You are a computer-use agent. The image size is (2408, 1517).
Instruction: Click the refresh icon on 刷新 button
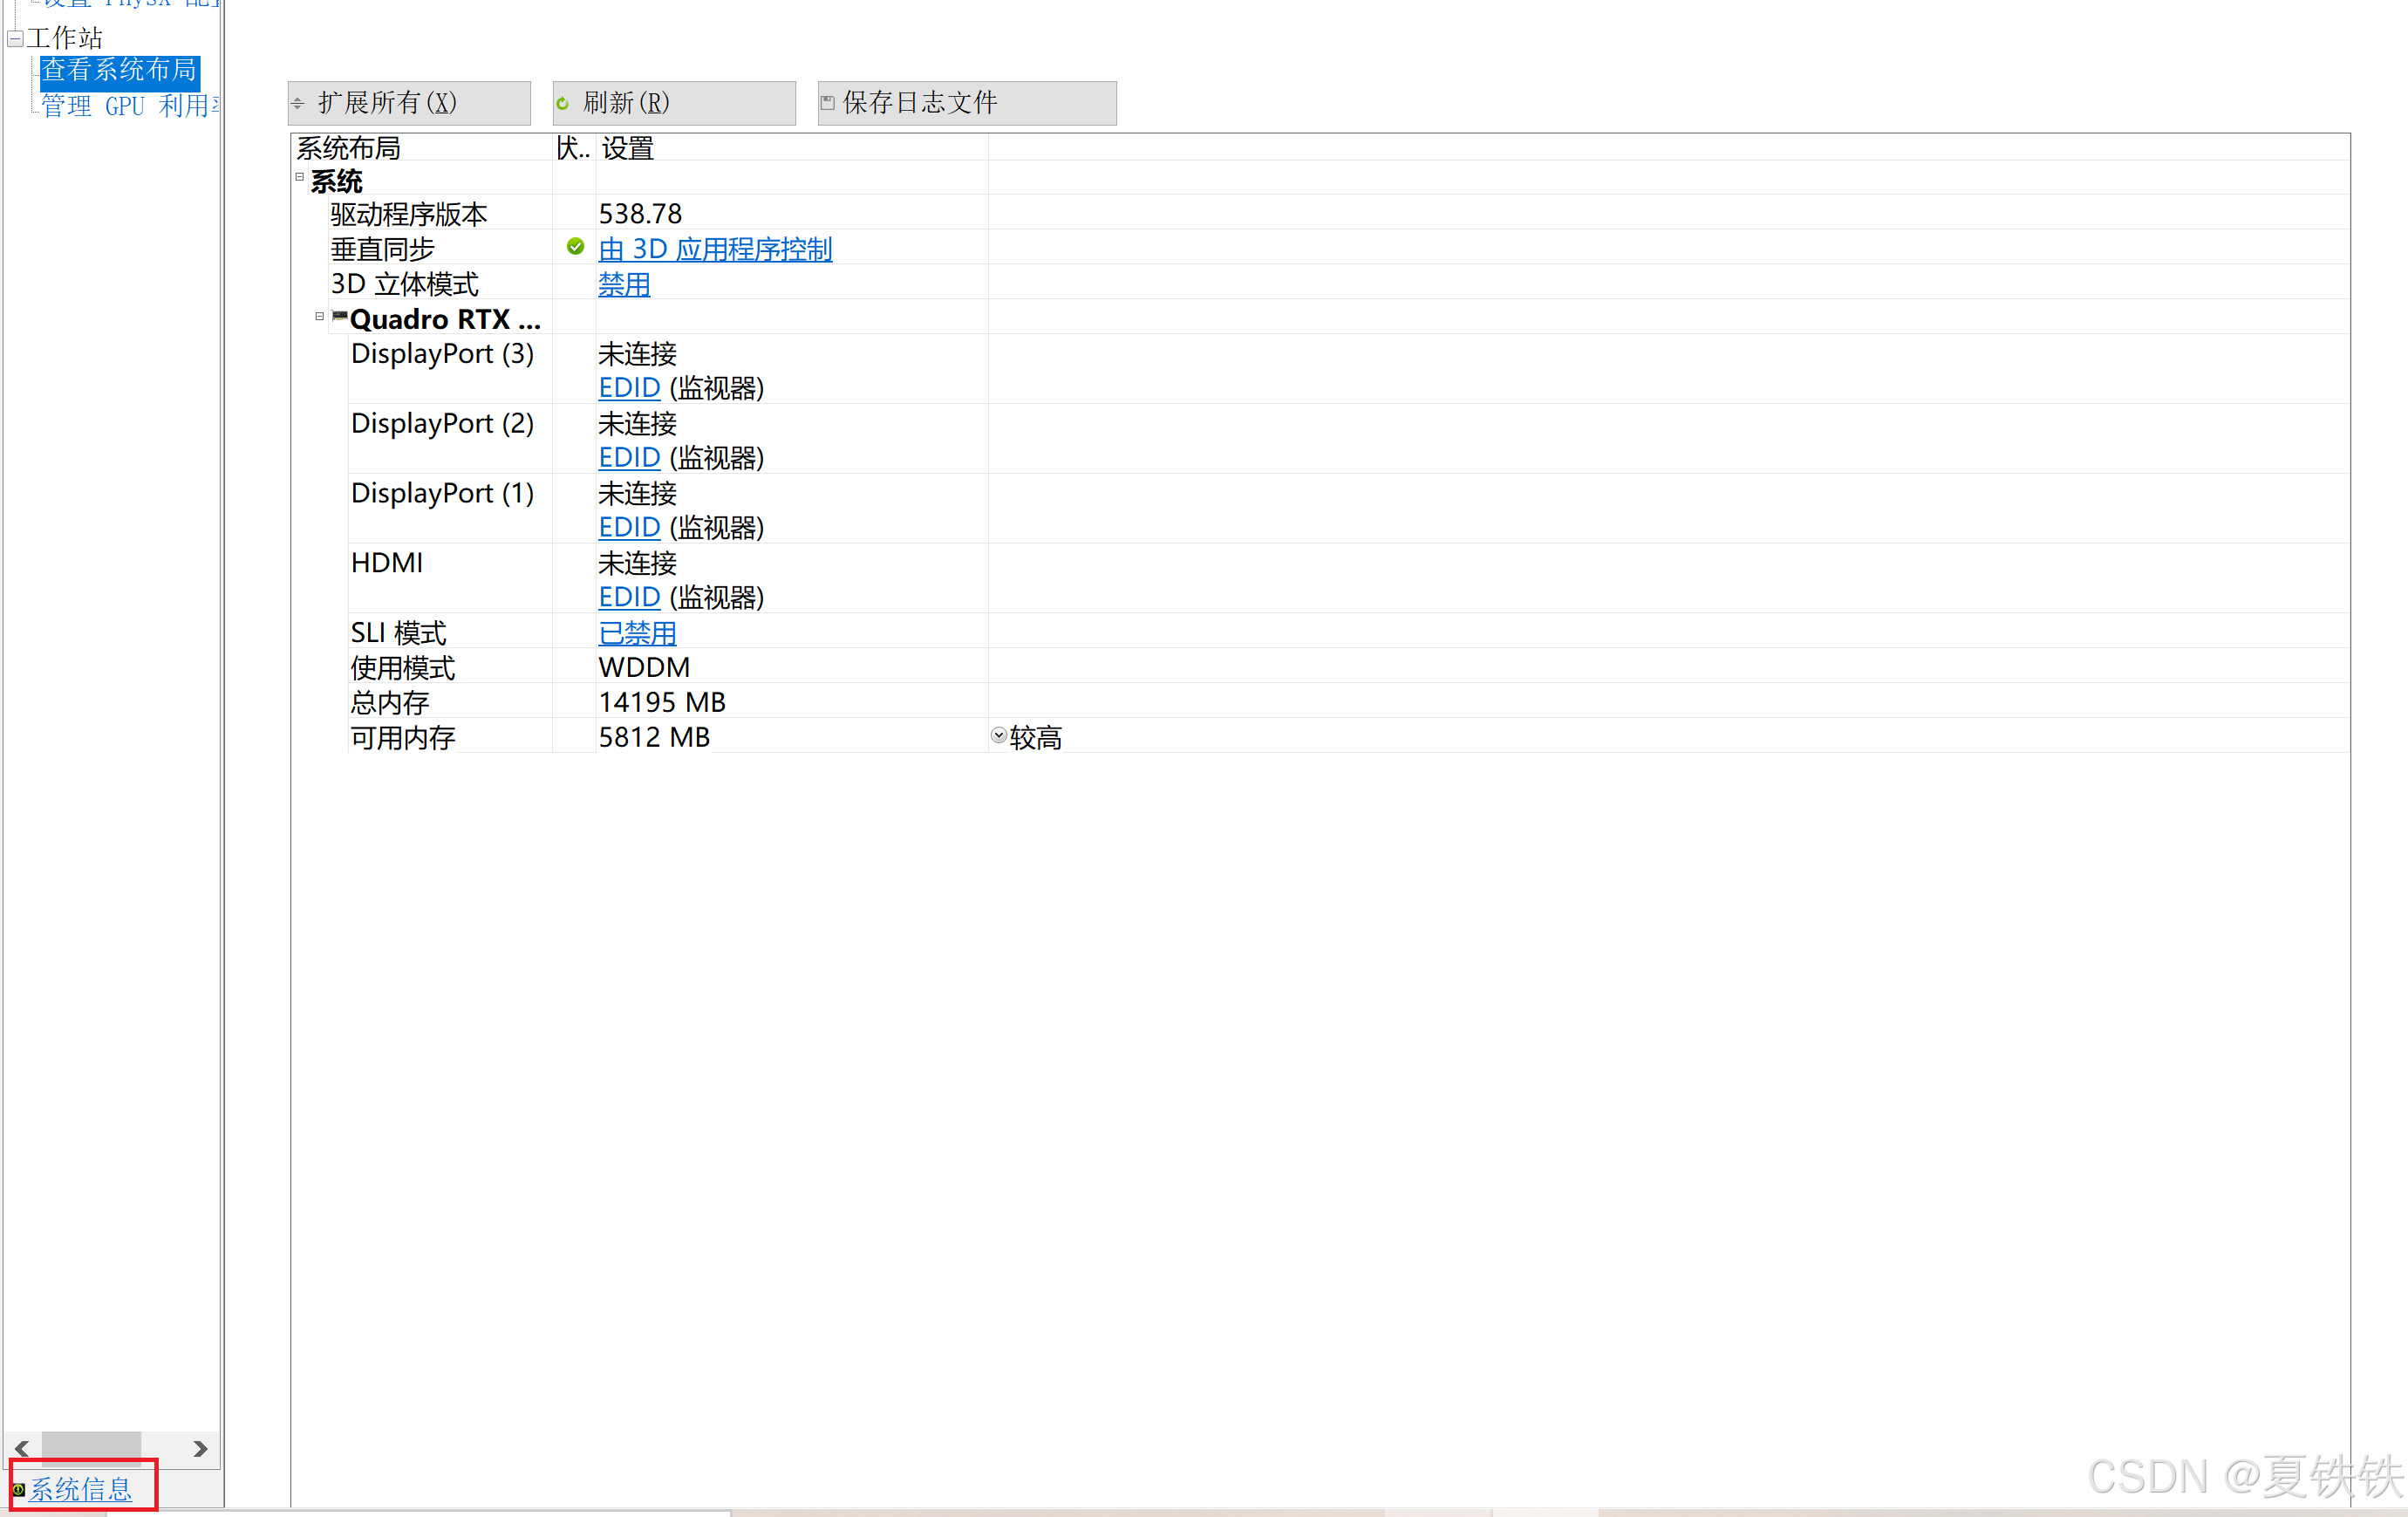pyautogui.click(x=563, y=103)
